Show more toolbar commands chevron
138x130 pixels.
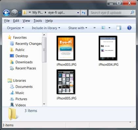coord(94,28)
